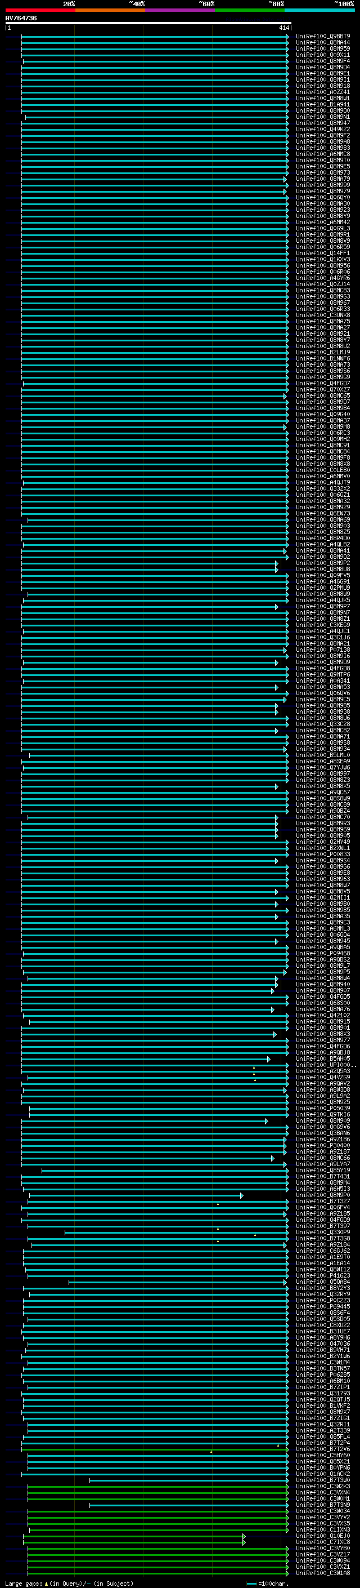Screen dimensions: 360x1588
Task: Select entry UniRef100_Q8M918
Action: (323, 86)
